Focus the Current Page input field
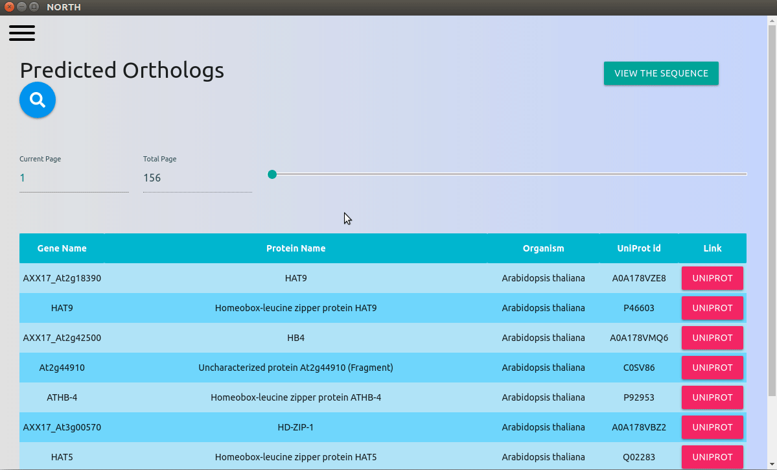 tap(74, 178)
